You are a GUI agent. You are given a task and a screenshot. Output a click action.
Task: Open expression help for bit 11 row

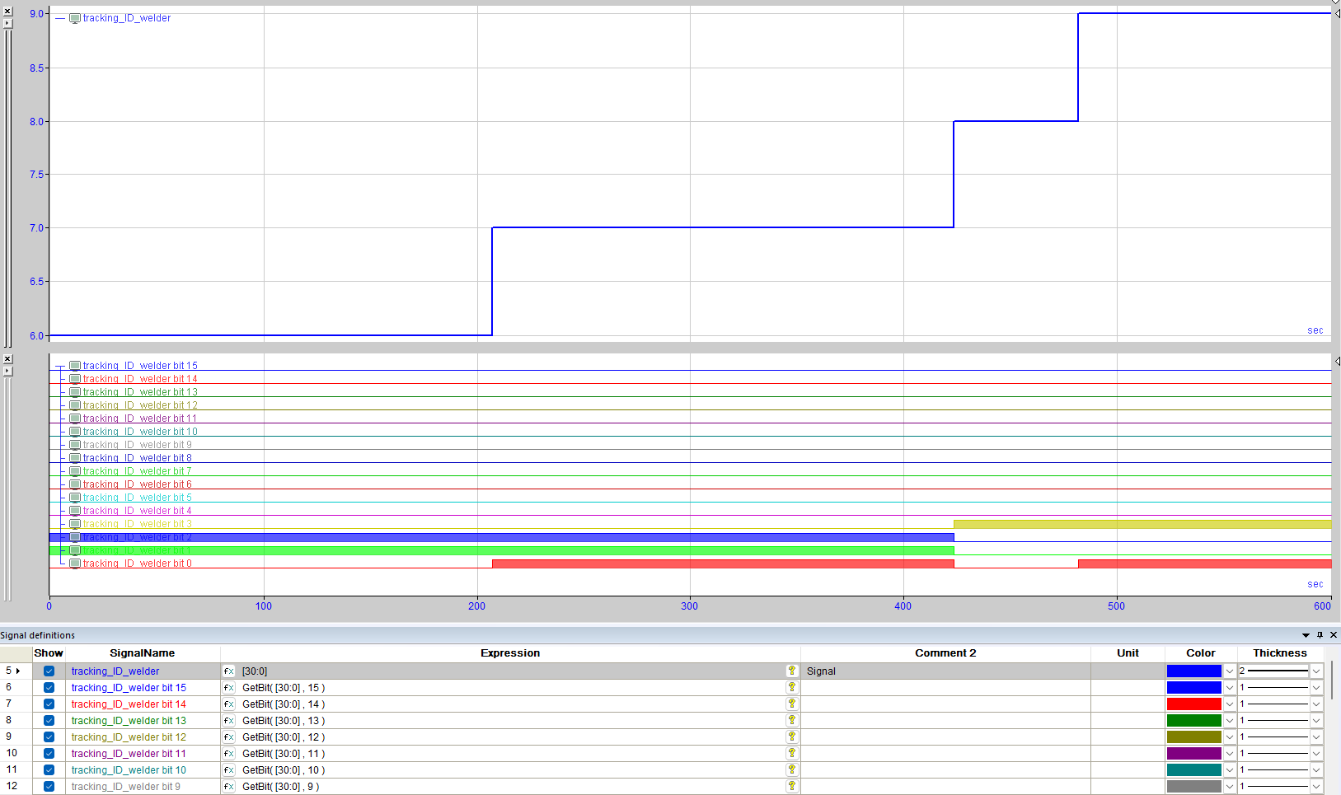click(792, 754)
